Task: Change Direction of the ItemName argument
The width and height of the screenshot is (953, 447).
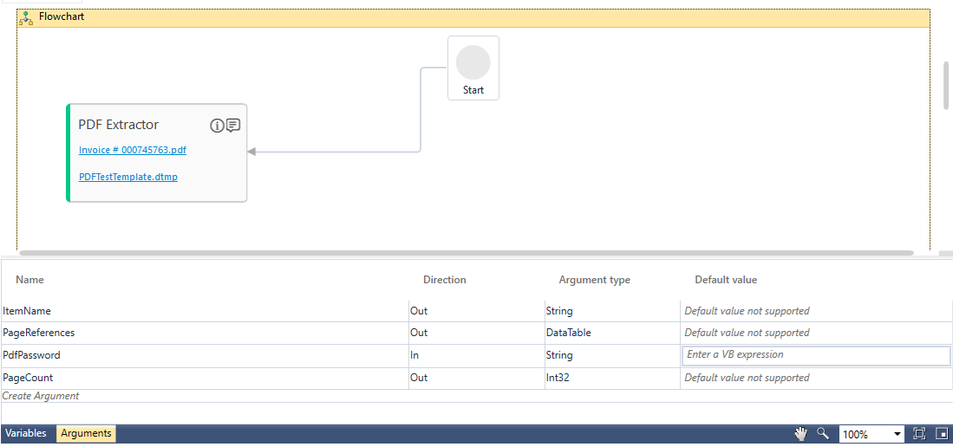Action: click(x=476, y=311)
